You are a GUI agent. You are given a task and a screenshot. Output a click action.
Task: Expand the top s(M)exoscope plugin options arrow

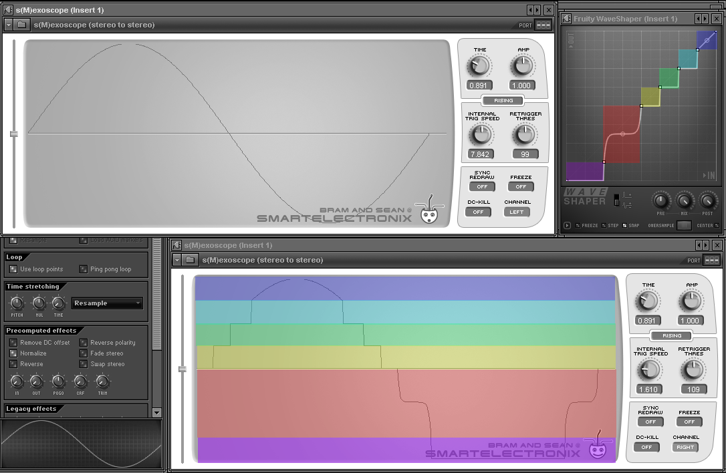(x=8, y=25)
